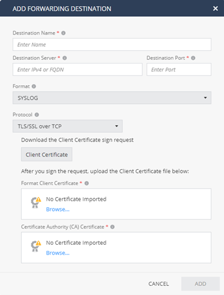Click 'No Certificate Imported' under Format Client Certificate
Image resolution: width=224 pixels, height=295 pixels.
(x=76, y=199)
